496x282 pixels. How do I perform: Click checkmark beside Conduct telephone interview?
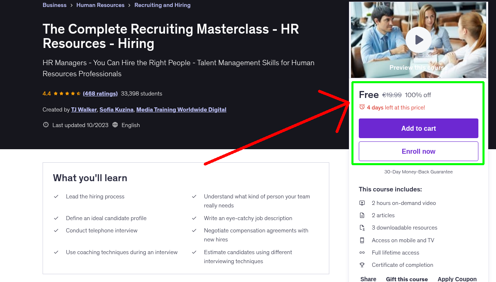(56, 230)
